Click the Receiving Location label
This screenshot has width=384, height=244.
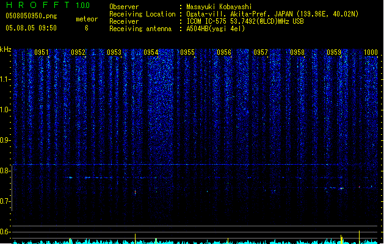[x=142, y=14]
